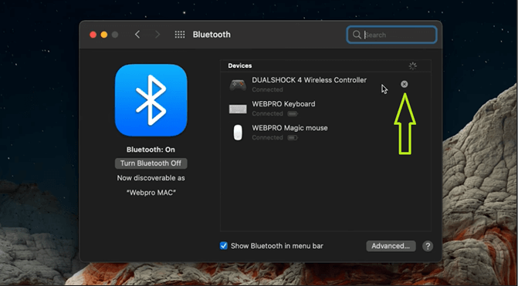The image size is (518, 286).
Task: Click Connected status under DUALSHOCK 4
Action: pyautogui.click(x=267, y=89)
